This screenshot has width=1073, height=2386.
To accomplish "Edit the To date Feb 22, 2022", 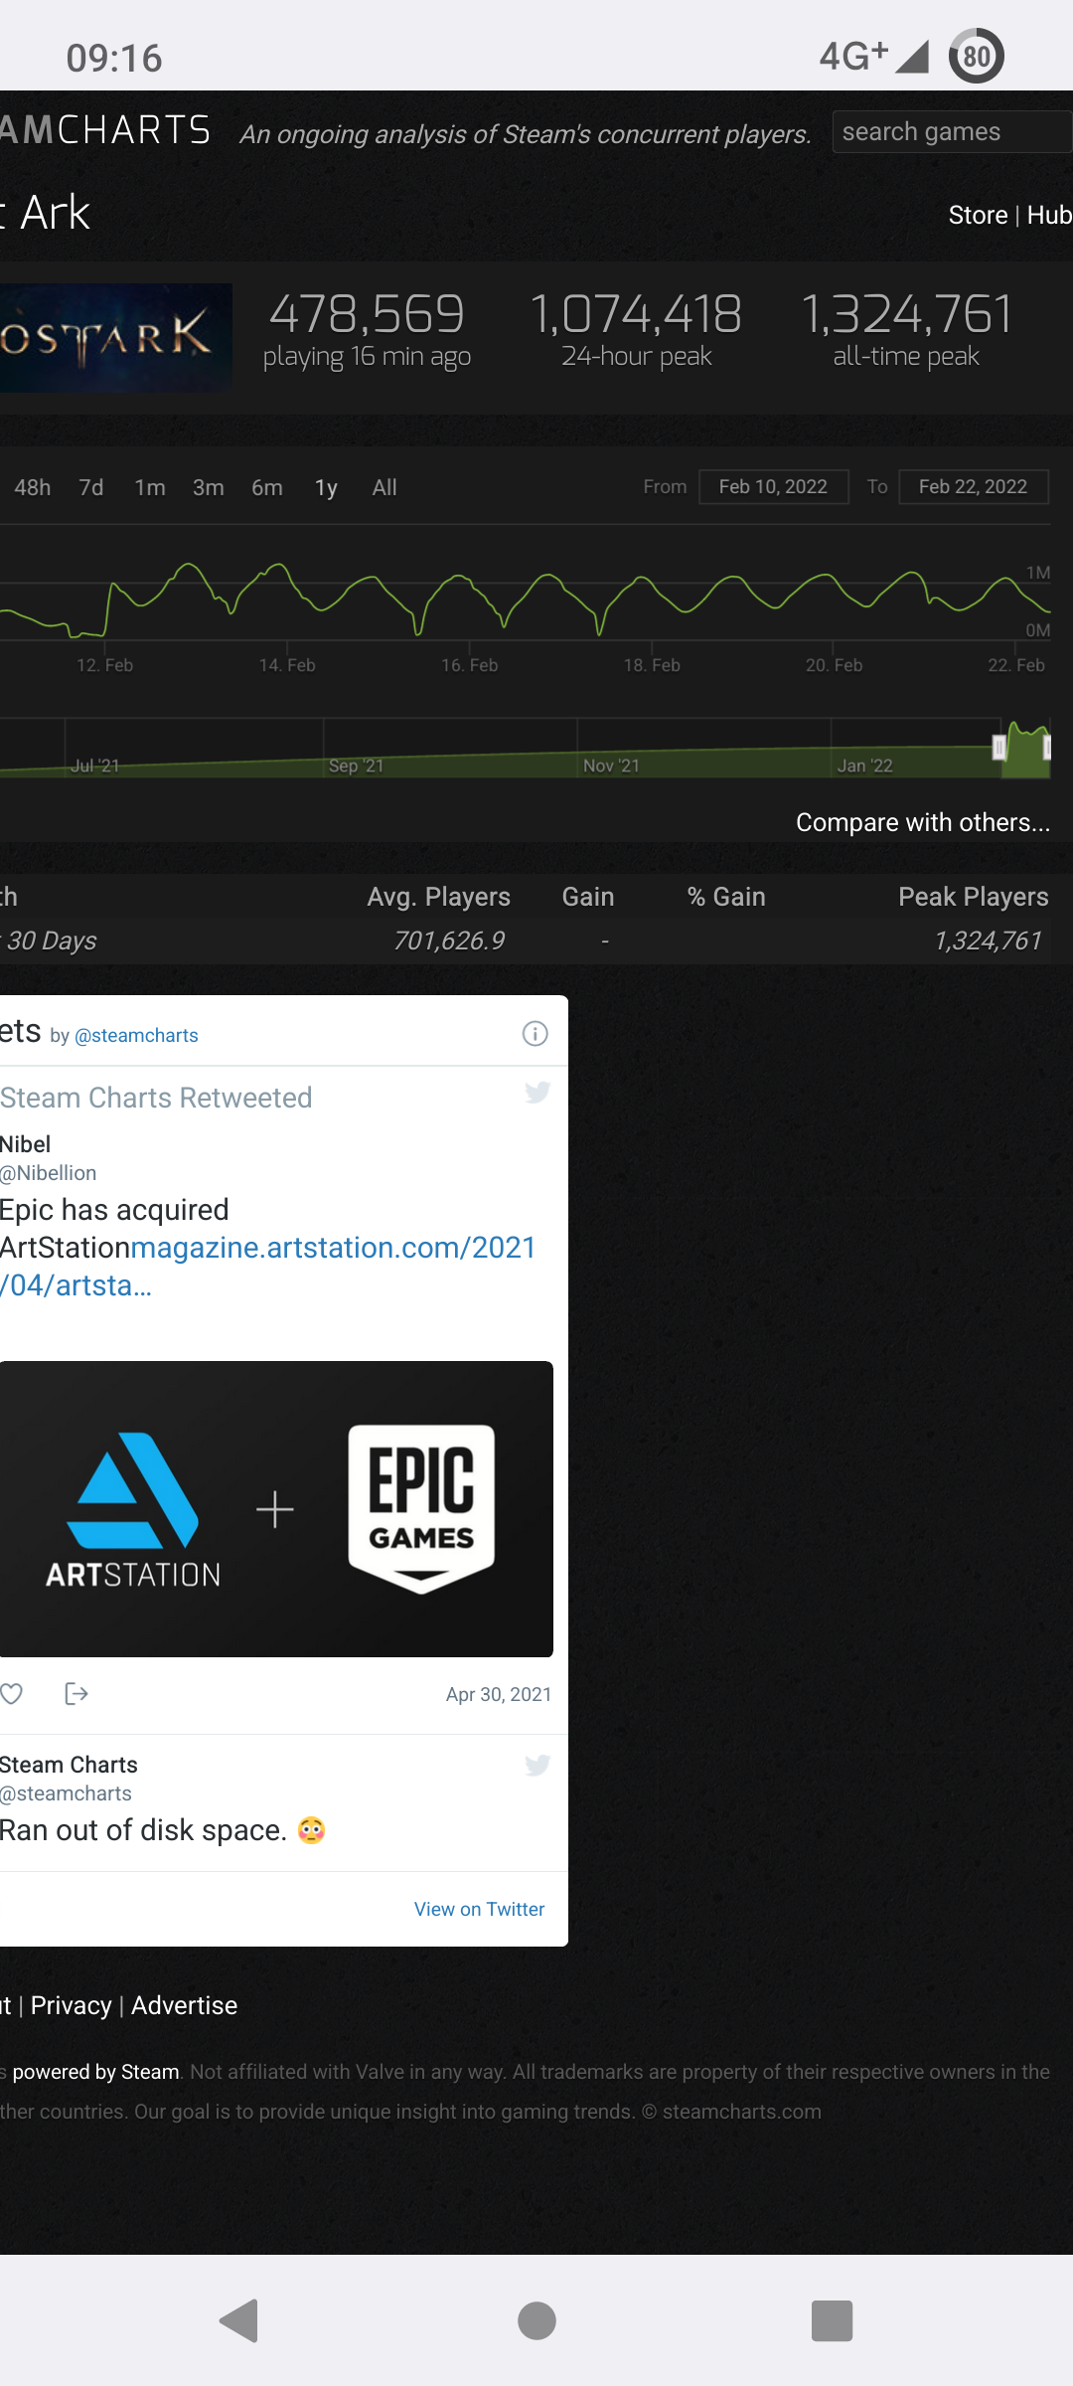I will pos(974,486).
